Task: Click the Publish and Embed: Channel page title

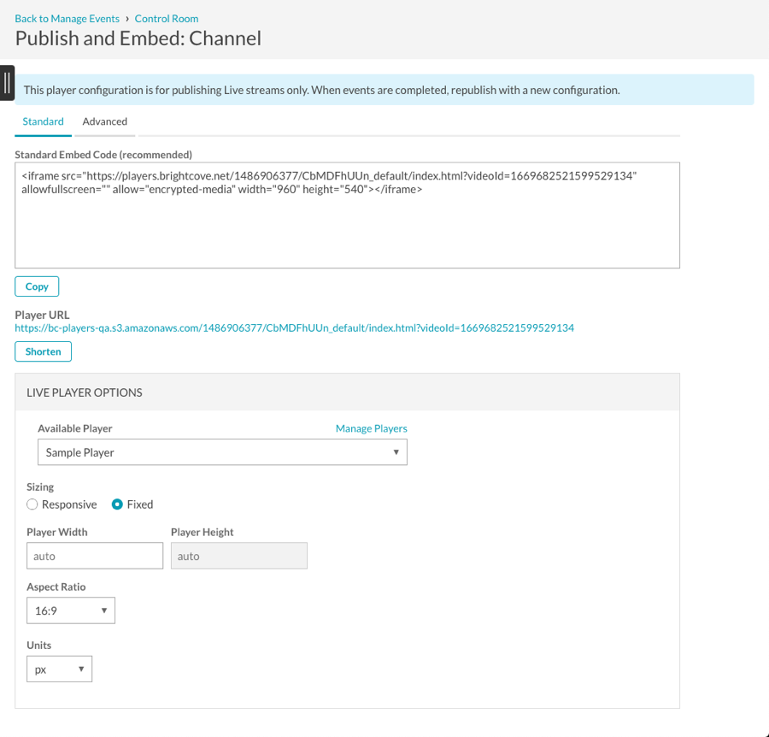Action: tap(138, 38)
